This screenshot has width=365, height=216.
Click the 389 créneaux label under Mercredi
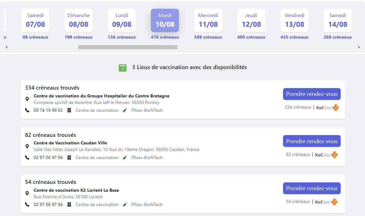[208, 37]
